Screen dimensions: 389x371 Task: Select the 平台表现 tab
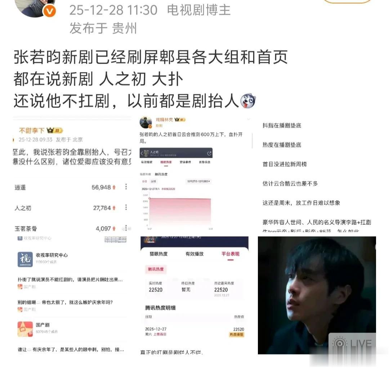tap(231, 254)
